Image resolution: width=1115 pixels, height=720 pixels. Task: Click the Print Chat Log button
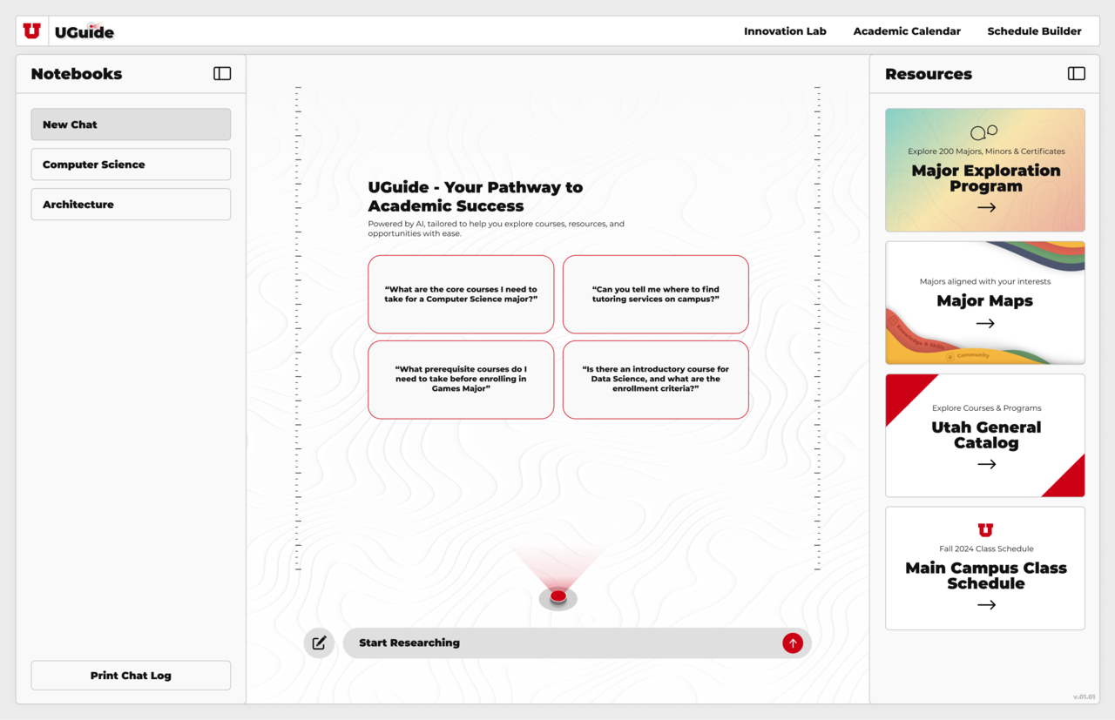[131, 676]
